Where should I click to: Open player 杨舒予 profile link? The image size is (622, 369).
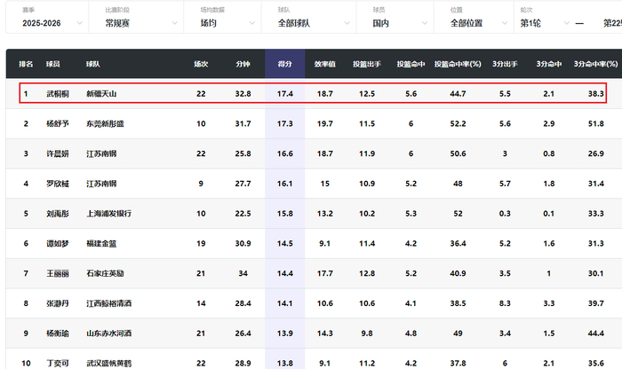[x=58, y=124]
